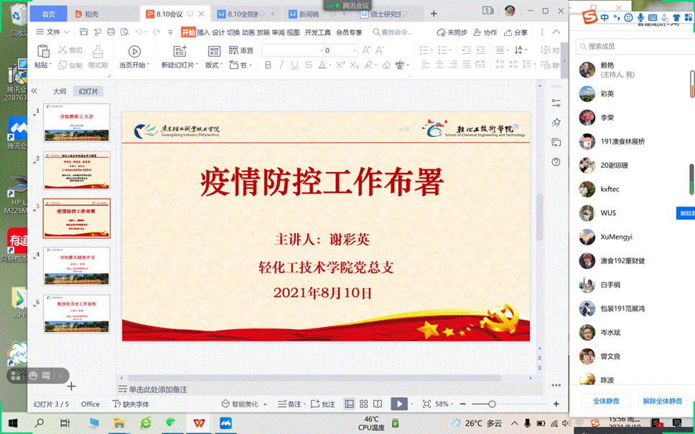The width and height of the screenshot is (695, 434).
Task: Select slide 4 thumbnail 学院重大制度学习
Action: [x=77, y=265]
